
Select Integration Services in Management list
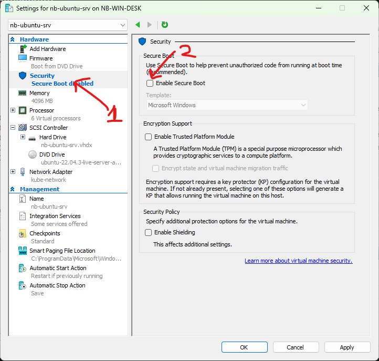pyautogui.click(x=55, y=216)
